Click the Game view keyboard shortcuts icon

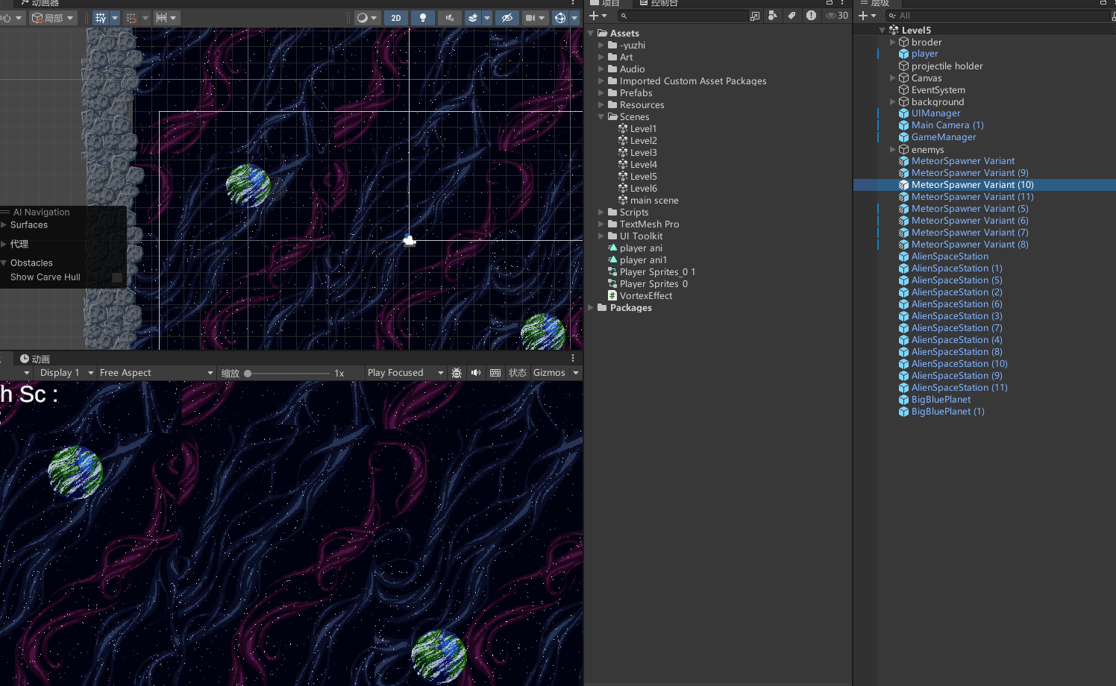pos(495,373)
